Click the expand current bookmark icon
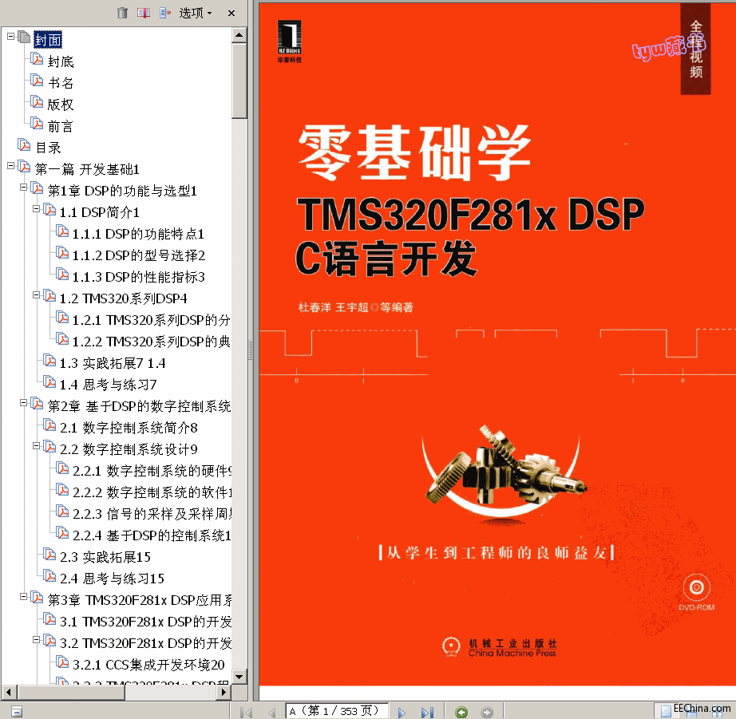The height and width of the screenshot is (719, 736). (x=164, y=13)
